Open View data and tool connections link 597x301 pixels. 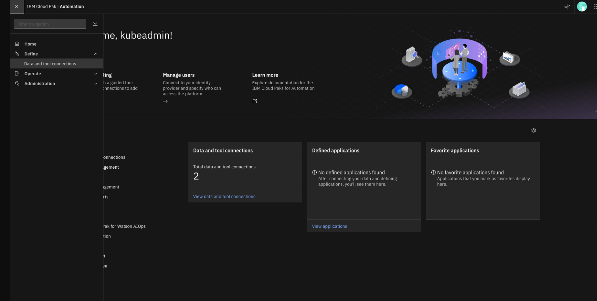(x=224, y=196)
